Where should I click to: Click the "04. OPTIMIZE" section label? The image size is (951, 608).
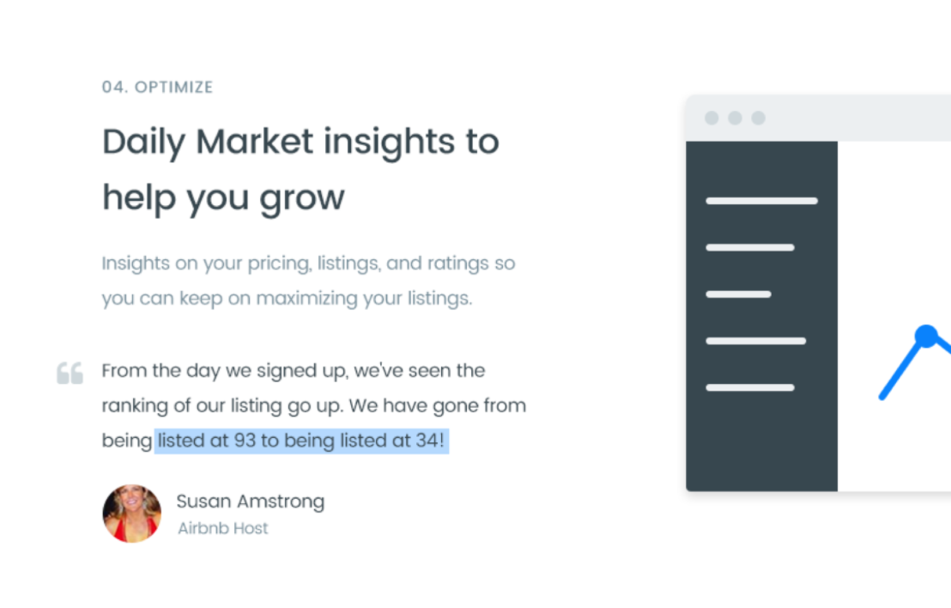157,87
